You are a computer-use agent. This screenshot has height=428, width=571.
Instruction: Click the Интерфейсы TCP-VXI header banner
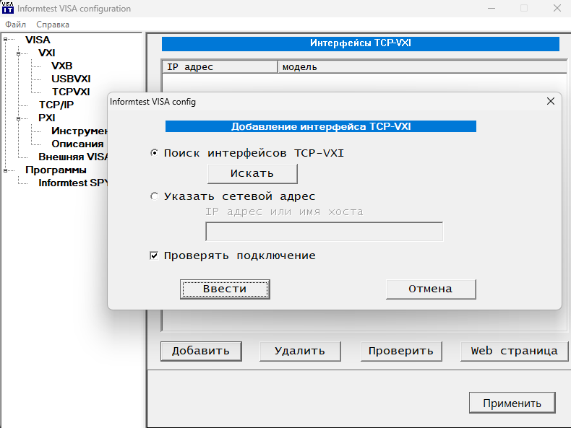361,43
